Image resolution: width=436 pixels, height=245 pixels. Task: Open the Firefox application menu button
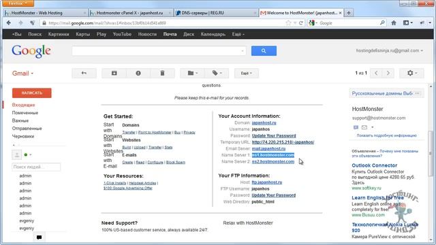click(x=18, y=3)
